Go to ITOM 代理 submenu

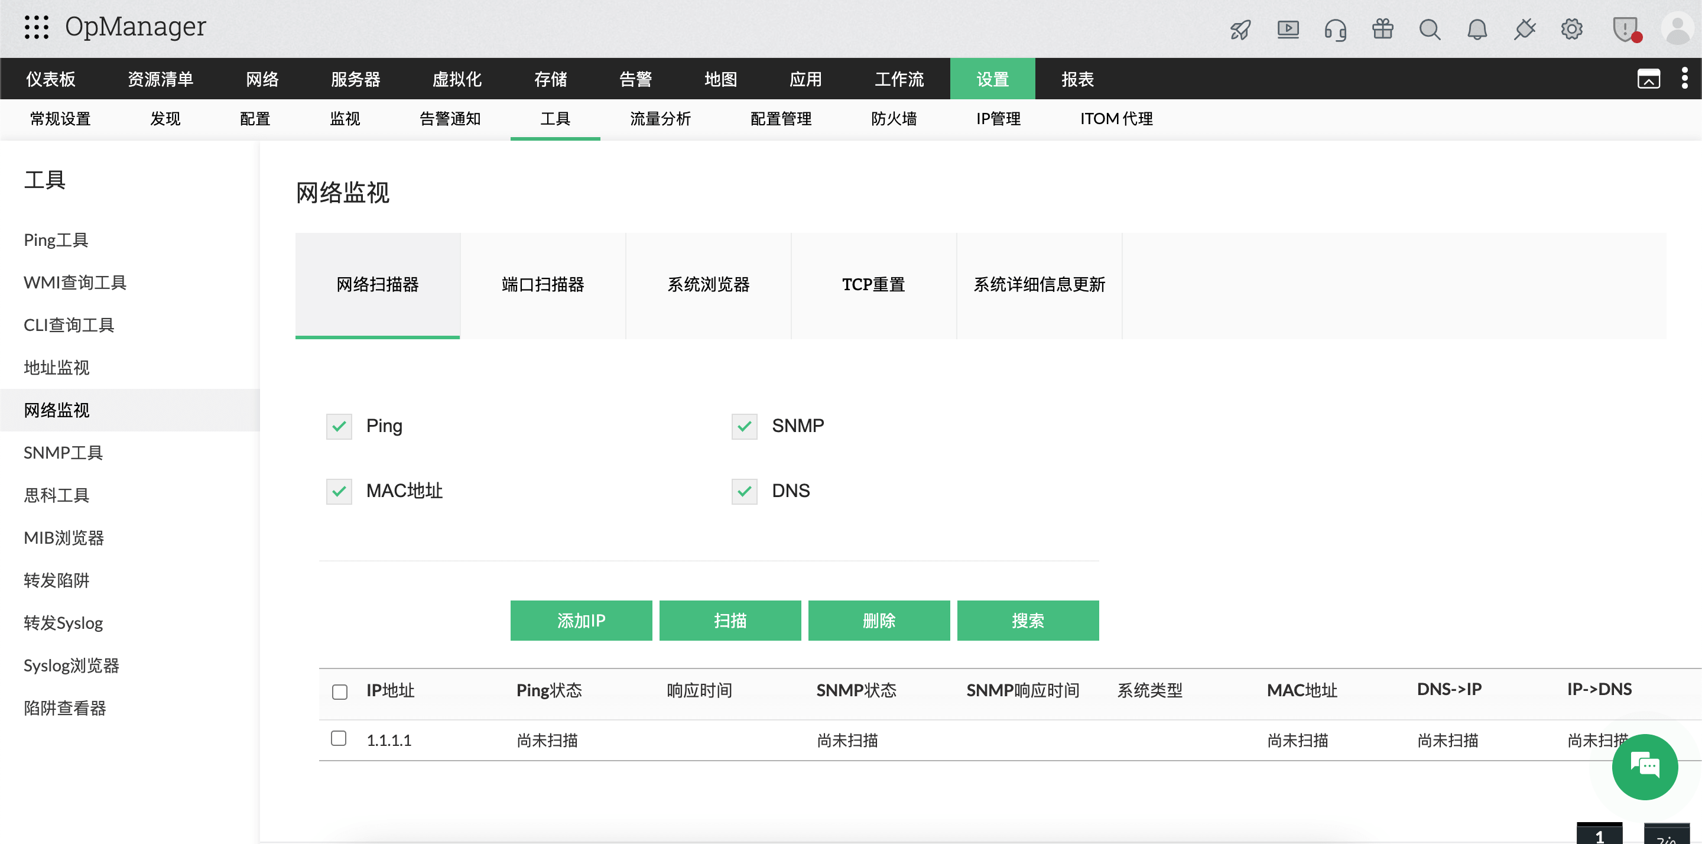[1116, 119]
